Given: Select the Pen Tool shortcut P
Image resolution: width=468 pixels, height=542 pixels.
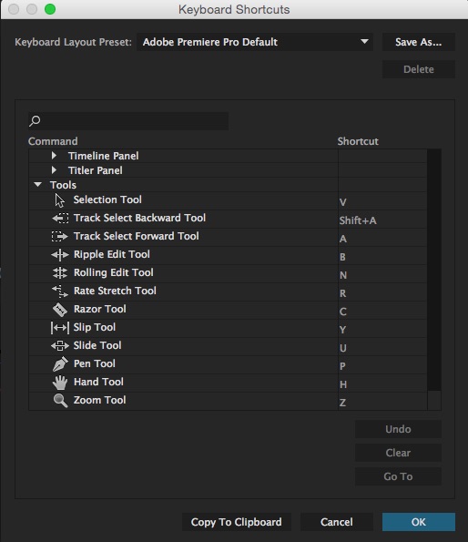Looking at the screenshot, I should click(x=342, y=366).
